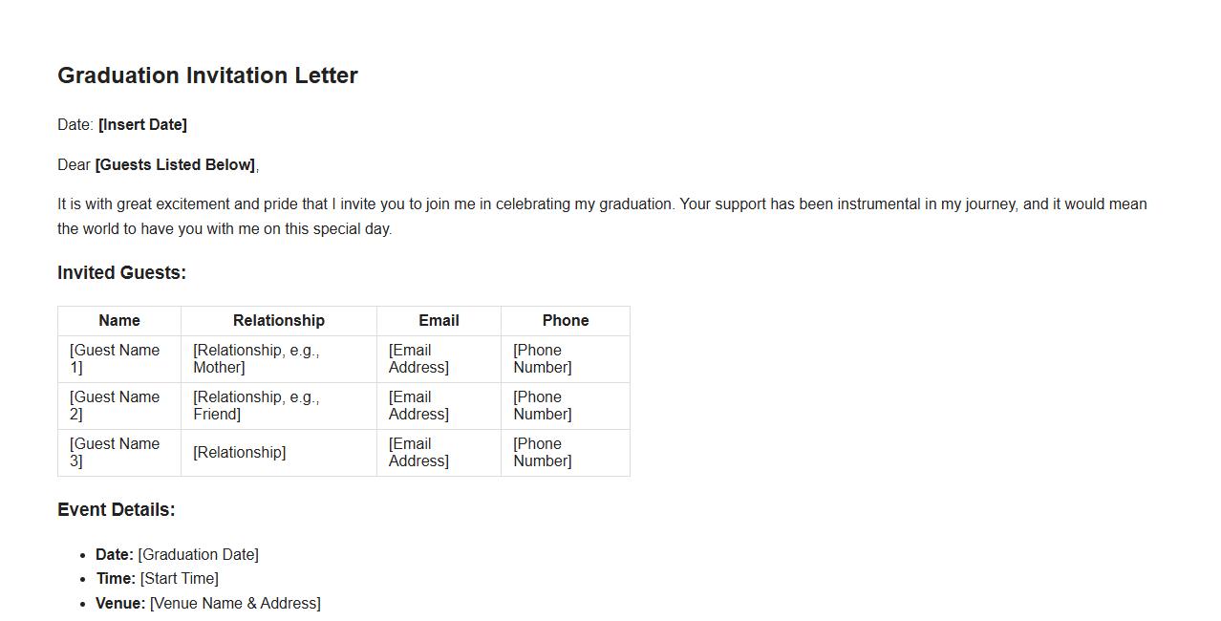Click the Name column header
This screenshot has width=1221, height=621.
click(x=119, y=321)
